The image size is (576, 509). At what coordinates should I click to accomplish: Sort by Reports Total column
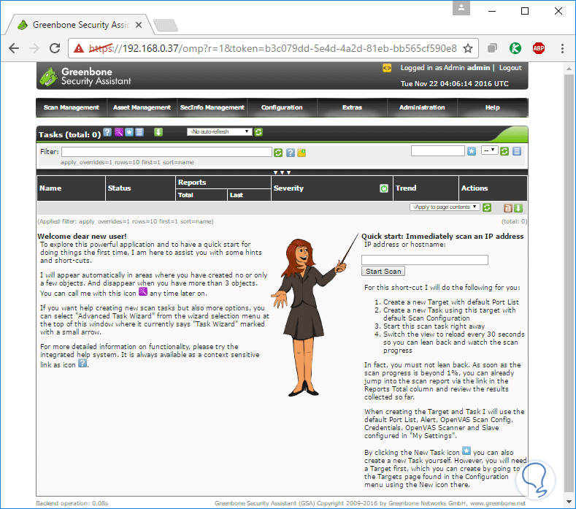click(185, 195)
